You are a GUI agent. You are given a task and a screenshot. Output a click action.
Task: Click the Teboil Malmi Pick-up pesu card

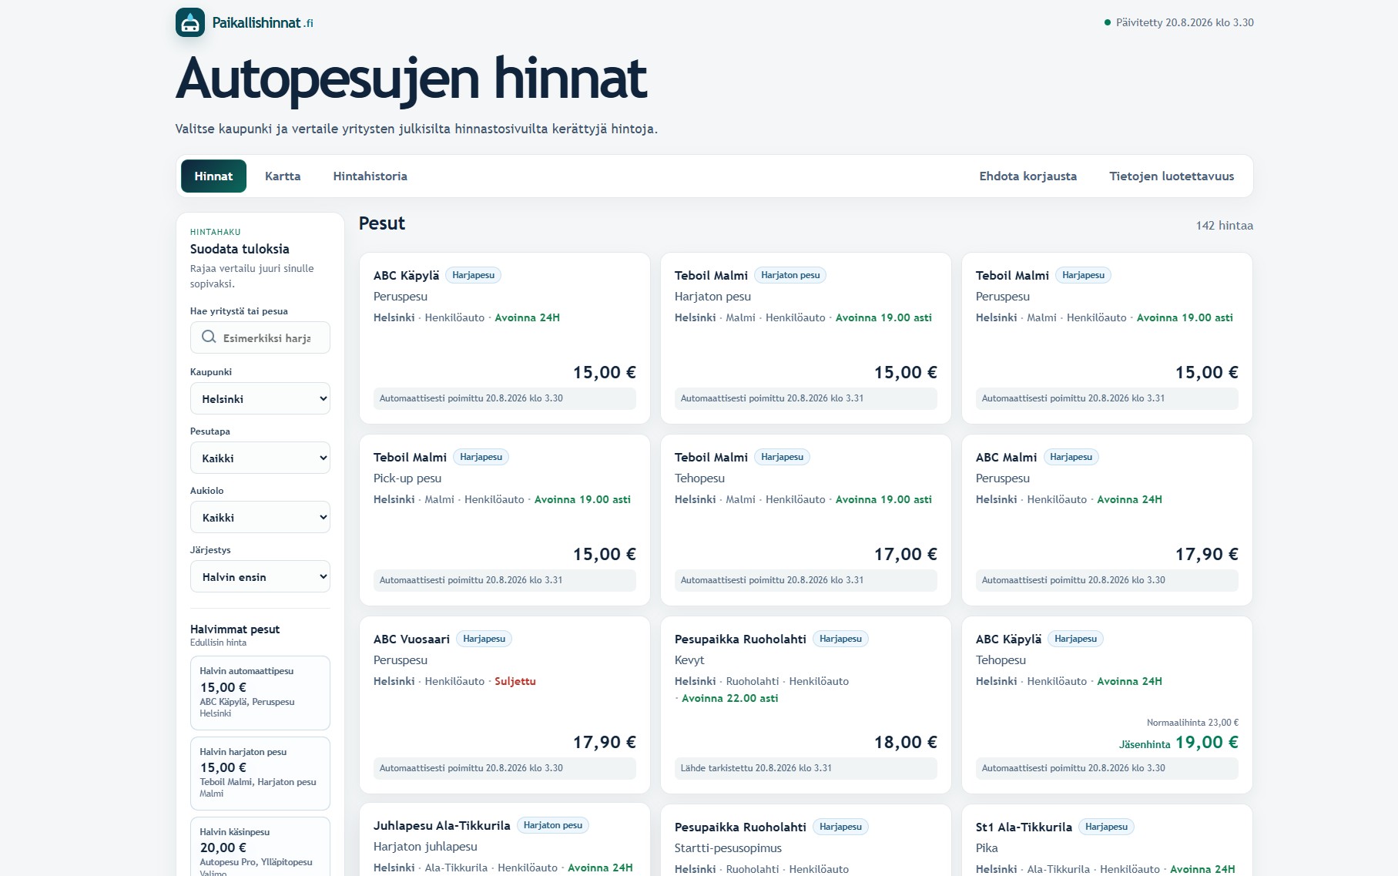pyautogui.click(x=505, y=520)
